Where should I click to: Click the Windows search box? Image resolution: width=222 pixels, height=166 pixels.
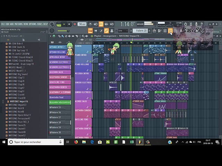(x=36, y=142)
